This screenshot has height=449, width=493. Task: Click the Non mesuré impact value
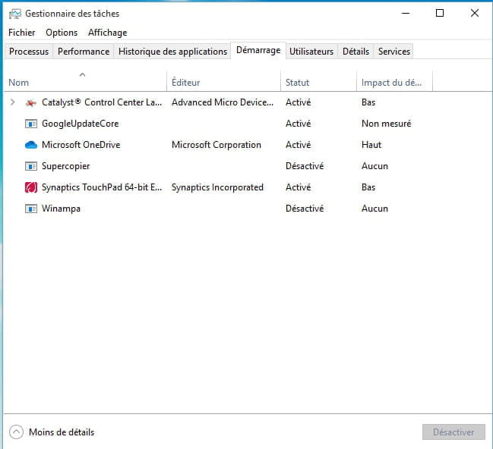(x=386, y=124)
